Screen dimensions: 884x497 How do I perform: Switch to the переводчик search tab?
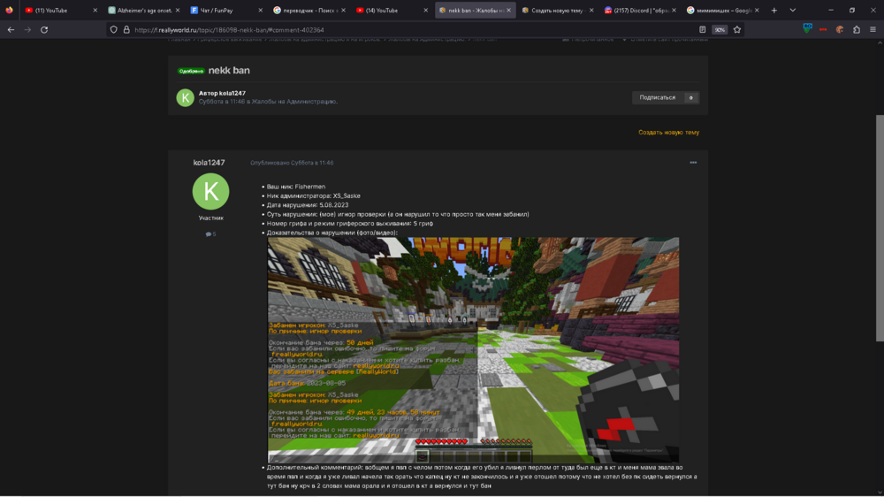[309, 10]
